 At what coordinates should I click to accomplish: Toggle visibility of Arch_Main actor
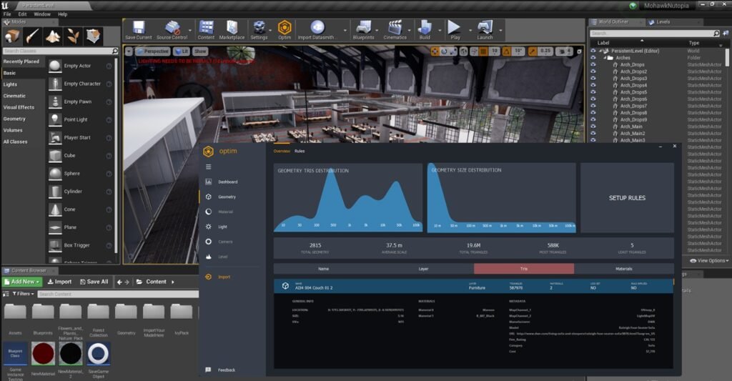[x=593, y=127]
